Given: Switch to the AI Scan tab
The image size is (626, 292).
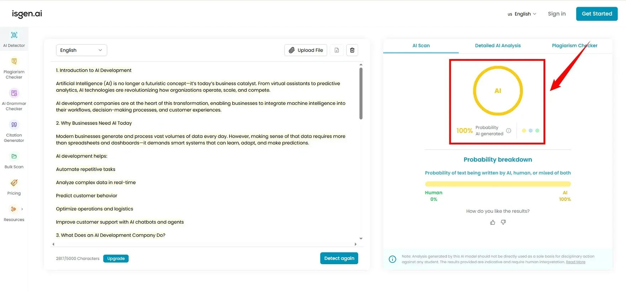Looking at the screenshot, I should coord(421,46).
